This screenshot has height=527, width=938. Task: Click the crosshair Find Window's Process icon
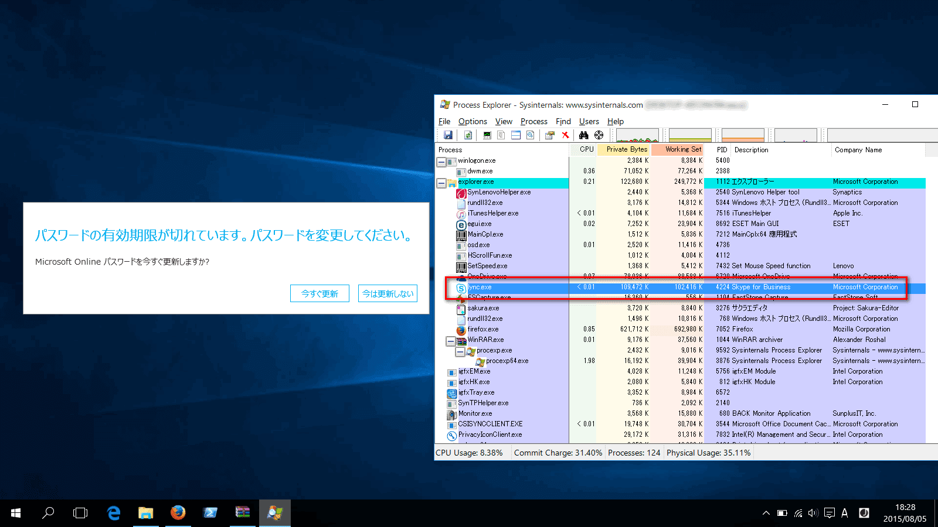[599, 135]
